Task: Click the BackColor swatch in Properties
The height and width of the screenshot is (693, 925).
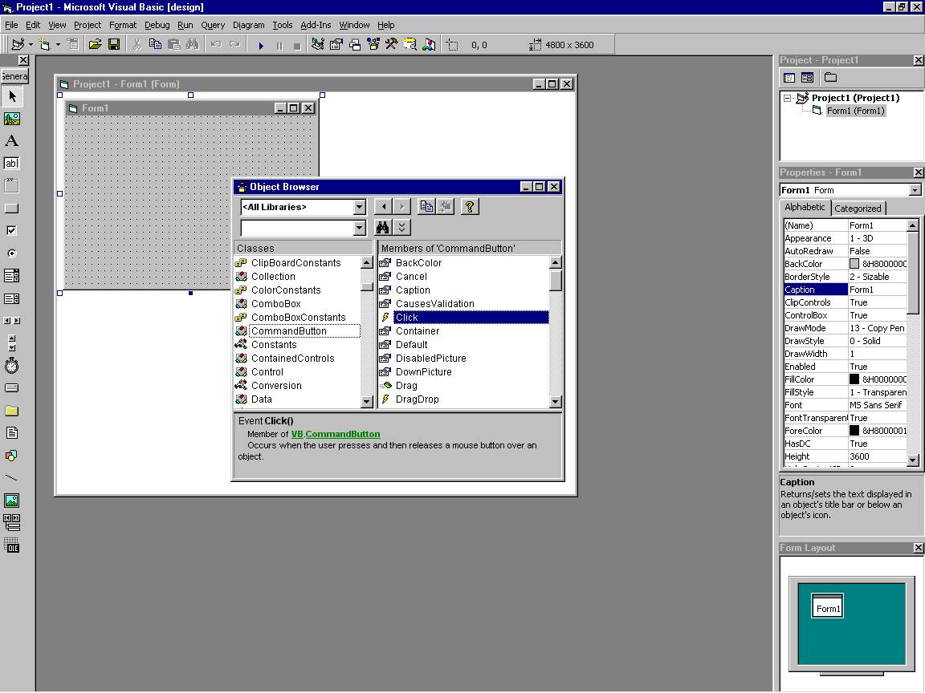Action: 854,264
